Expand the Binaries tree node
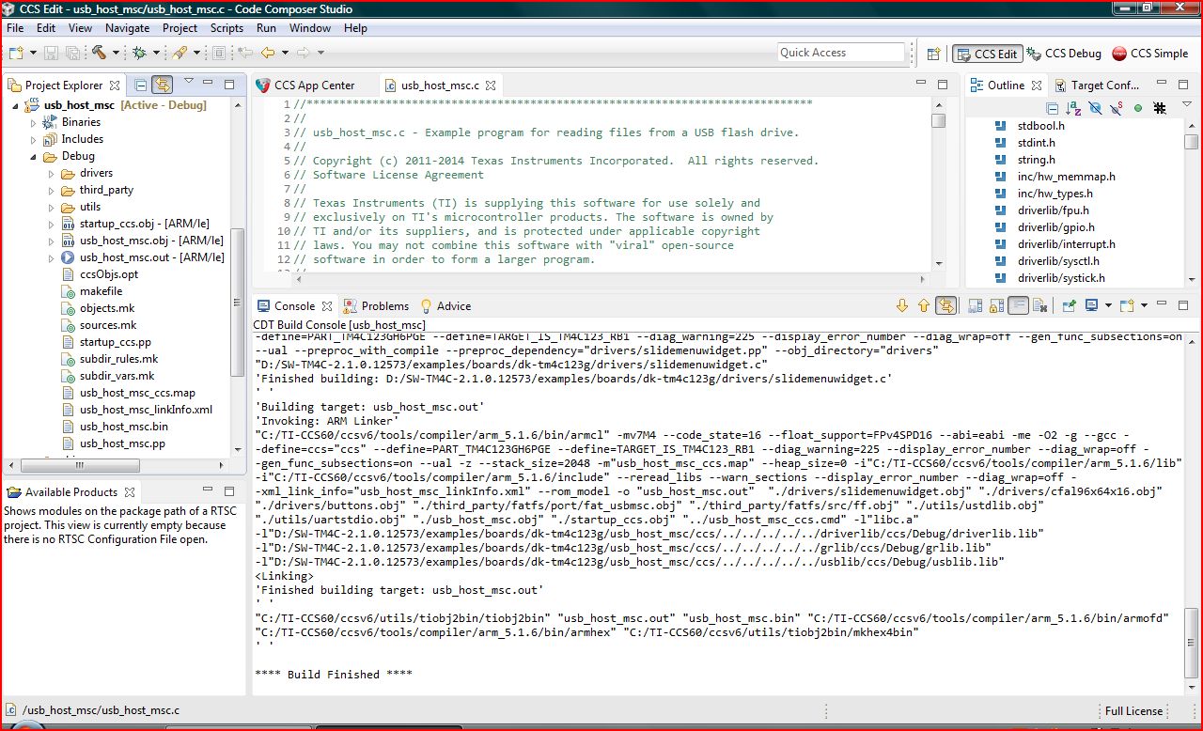 (34, 122)
